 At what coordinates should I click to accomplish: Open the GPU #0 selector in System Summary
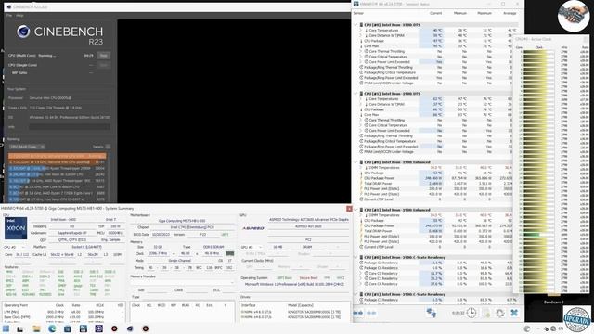pyautogui.click(x=252, y=247)
